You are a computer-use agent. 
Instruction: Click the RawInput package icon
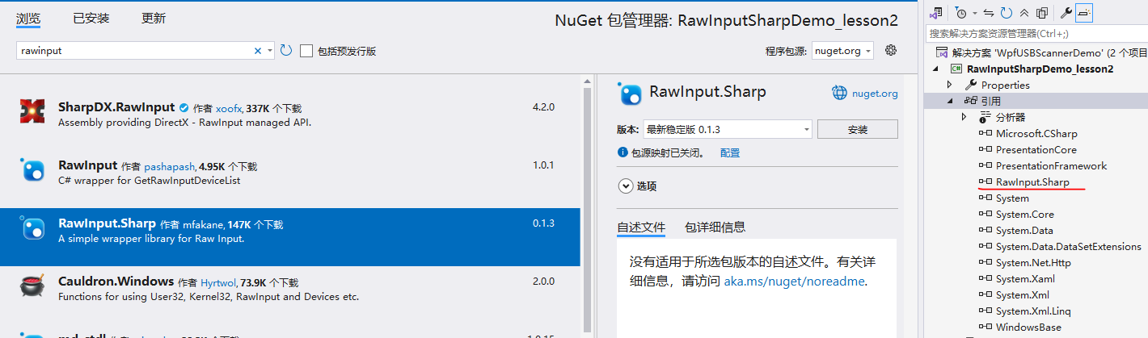[x=32, y=170]
